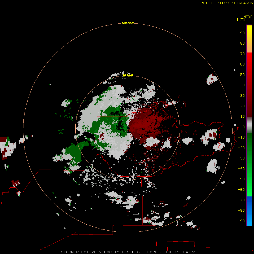Viewport: 254px width, 254px height.
Task: Click the 90 value on velocity scale
Action: click(x=242, y=33)
